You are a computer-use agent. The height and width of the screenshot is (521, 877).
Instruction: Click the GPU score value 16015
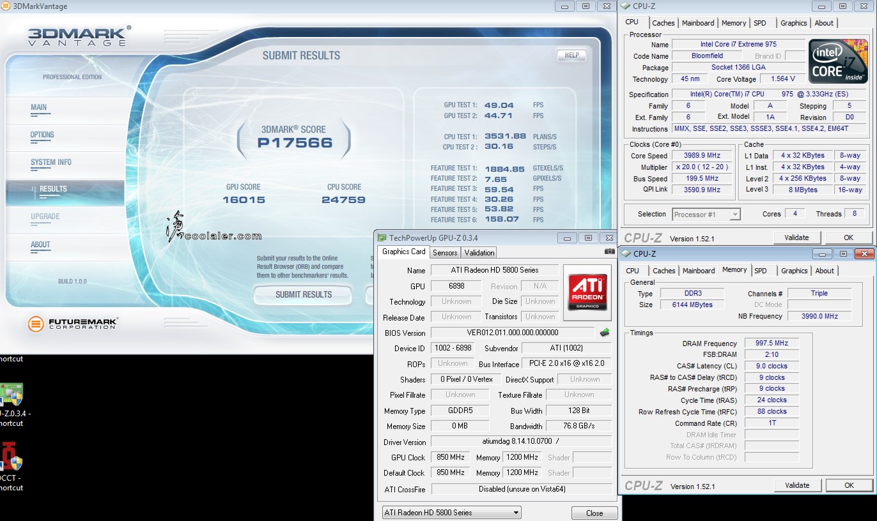pyautogui.click(x=244, y=200)
